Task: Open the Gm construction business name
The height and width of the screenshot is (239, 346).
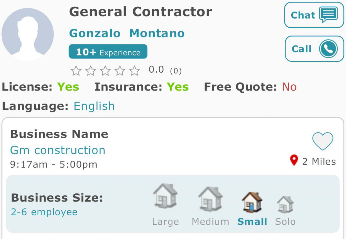Action: [x=58, y=150]
